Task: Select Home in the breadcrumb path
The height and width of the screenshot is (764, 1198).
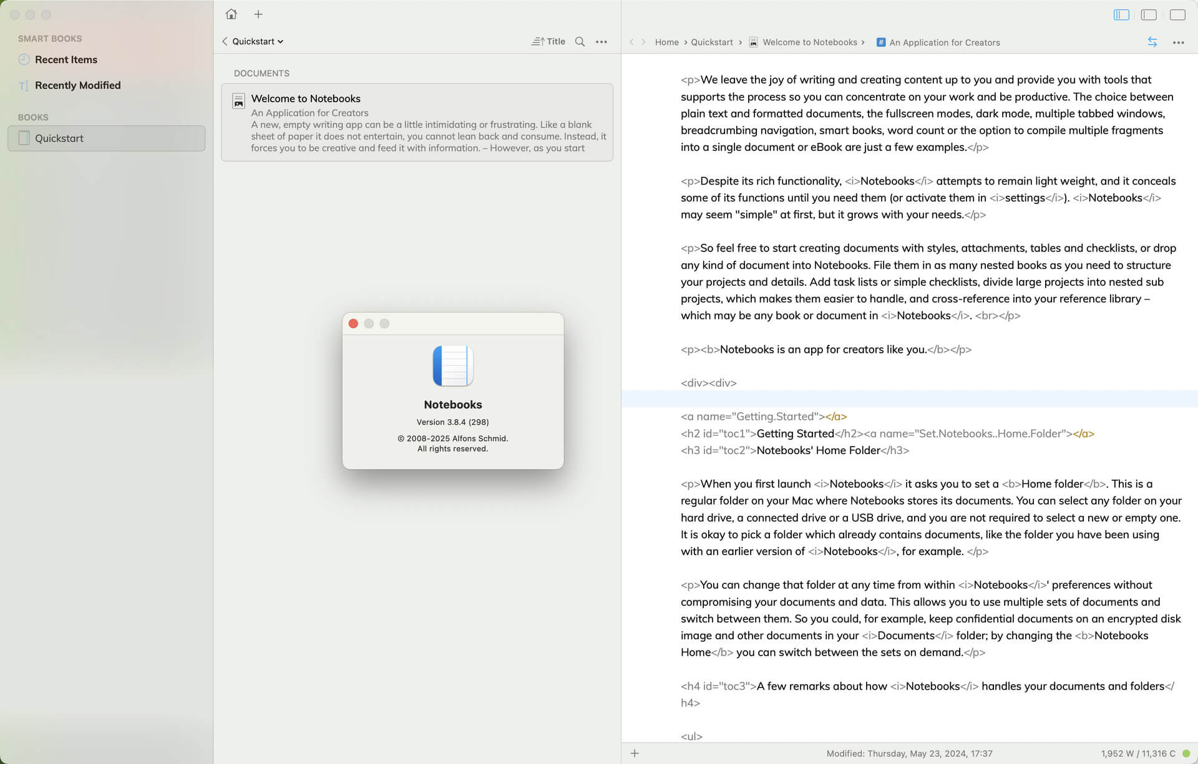Action: click(667, 42)
